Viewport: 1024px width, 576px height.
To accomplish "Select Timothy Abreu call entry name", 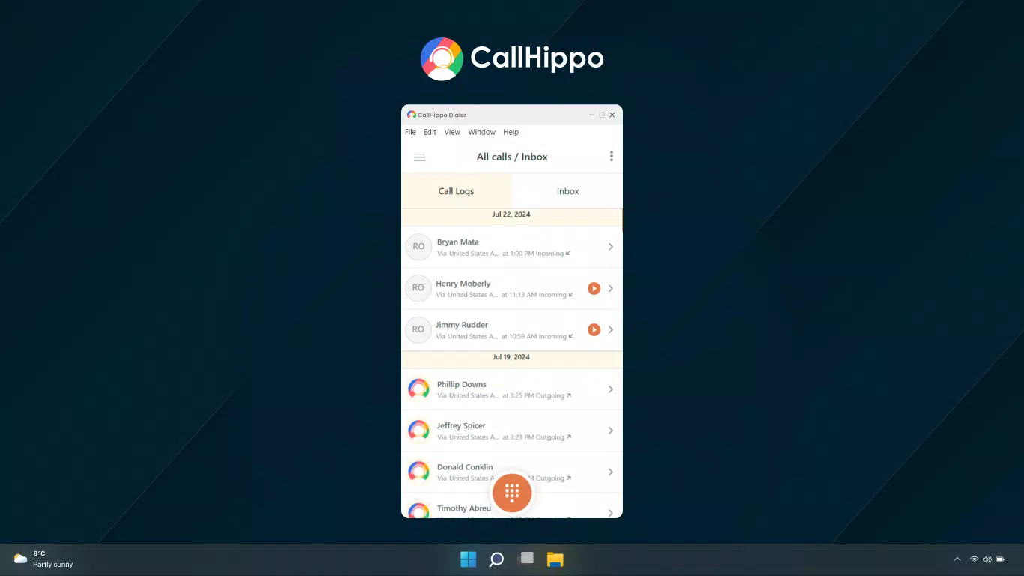I will point(464,508).
